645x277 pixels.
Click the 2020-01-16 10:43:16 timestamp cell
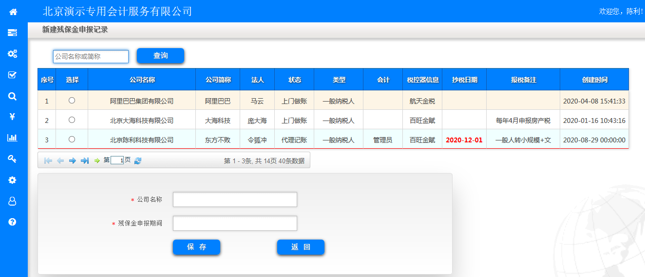click(x=594, y=120)
